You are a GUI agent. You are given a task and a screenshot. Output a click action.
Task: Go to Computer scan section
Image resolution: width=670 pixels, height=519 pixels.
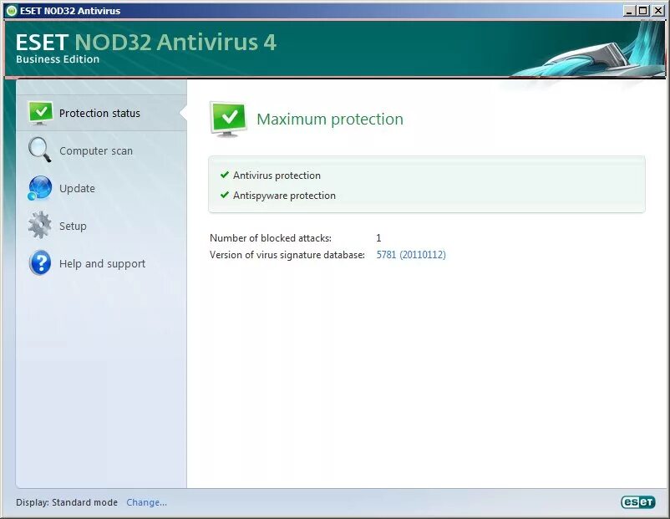[96, 151]
